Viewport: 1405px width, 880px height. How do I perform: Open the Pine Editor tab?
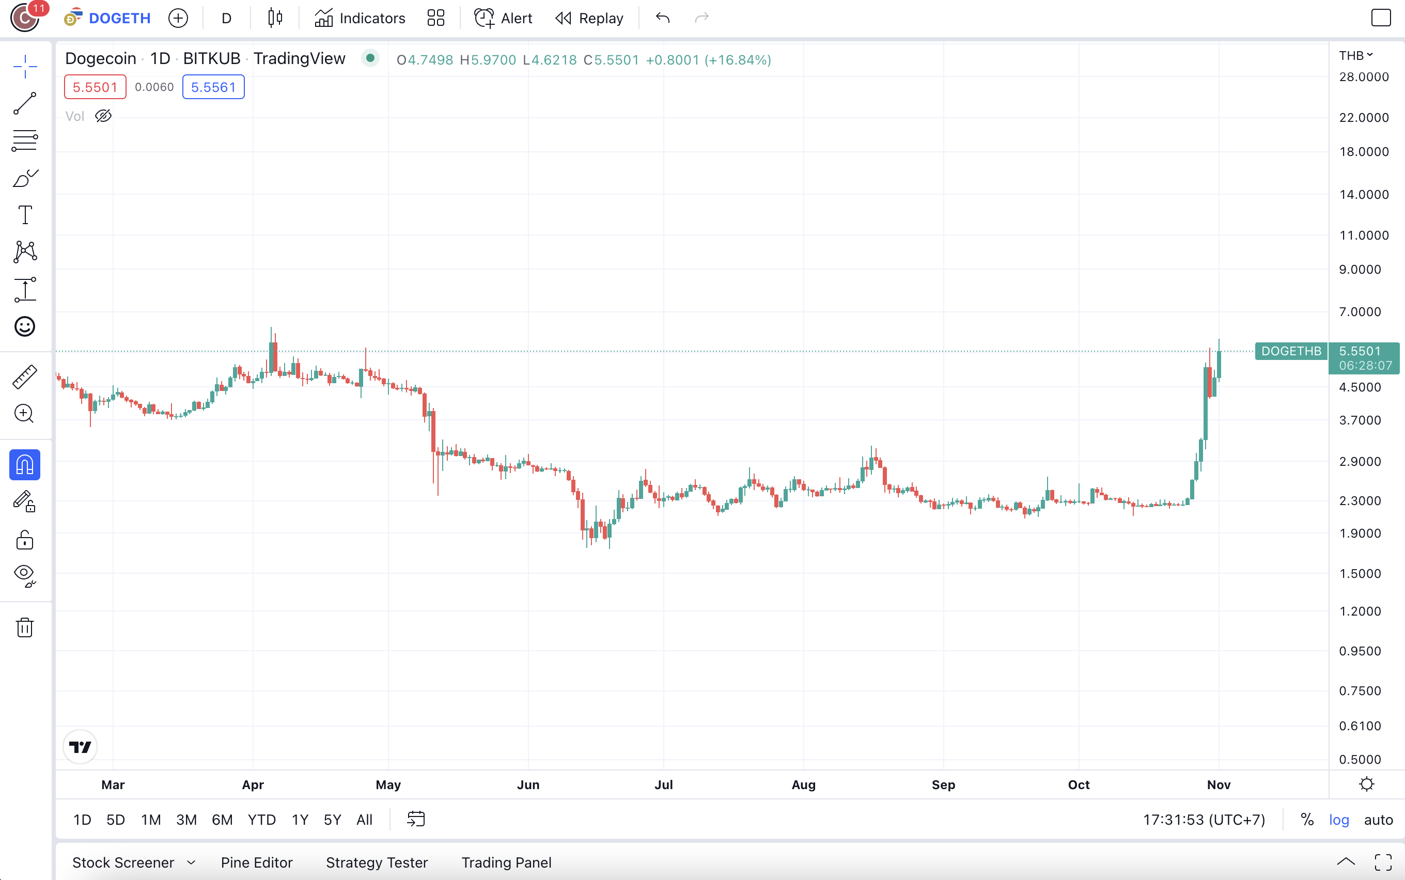[x=257, y=862]
